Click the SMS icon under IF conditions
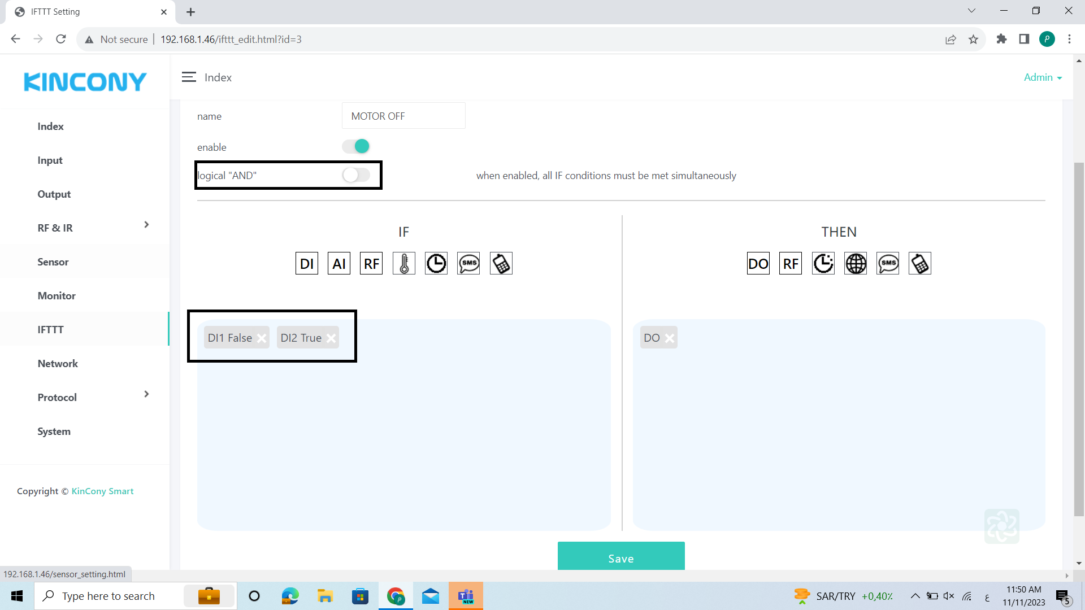The width and height of the screenshot is (1085, 610). 468,264
